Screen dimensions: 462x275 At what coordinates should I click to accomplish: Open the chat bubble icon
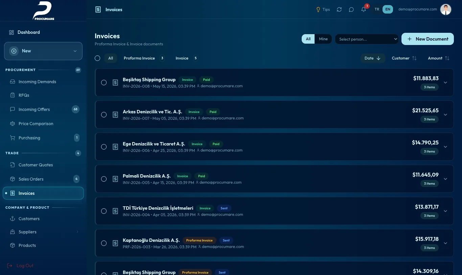351,9
